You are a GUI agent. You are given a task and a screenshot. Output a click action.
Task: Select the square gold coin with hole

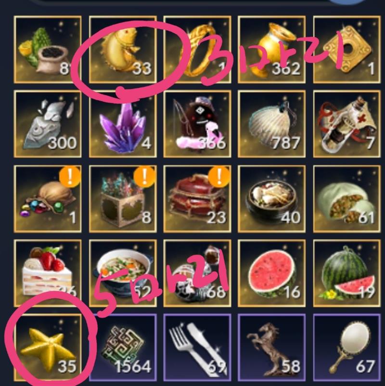347,50
